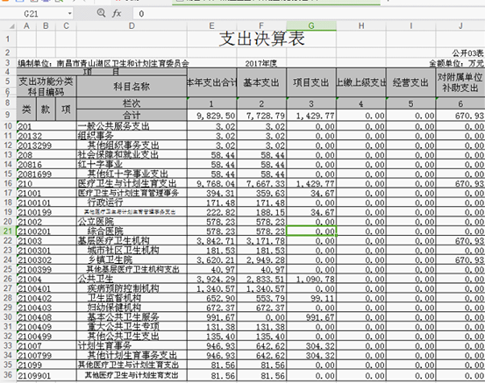Select column C header

coord(66,26)
